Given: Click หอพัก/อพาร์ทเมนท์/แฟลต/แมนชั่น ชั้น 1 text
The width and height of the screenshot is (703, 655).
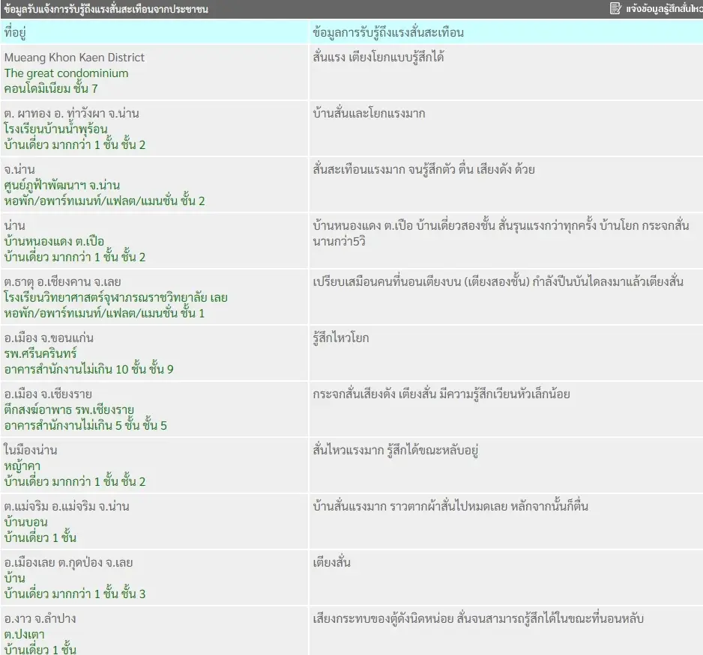Looking at the screenshot, I should 104,314.
